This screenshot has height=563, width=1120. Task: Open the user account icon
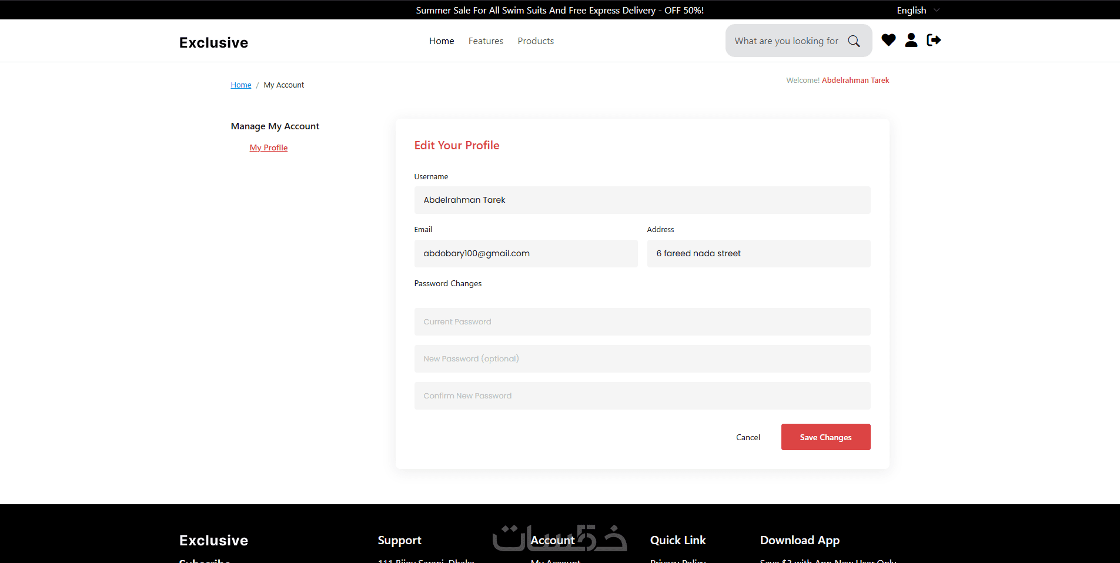[x=911, y=40]
